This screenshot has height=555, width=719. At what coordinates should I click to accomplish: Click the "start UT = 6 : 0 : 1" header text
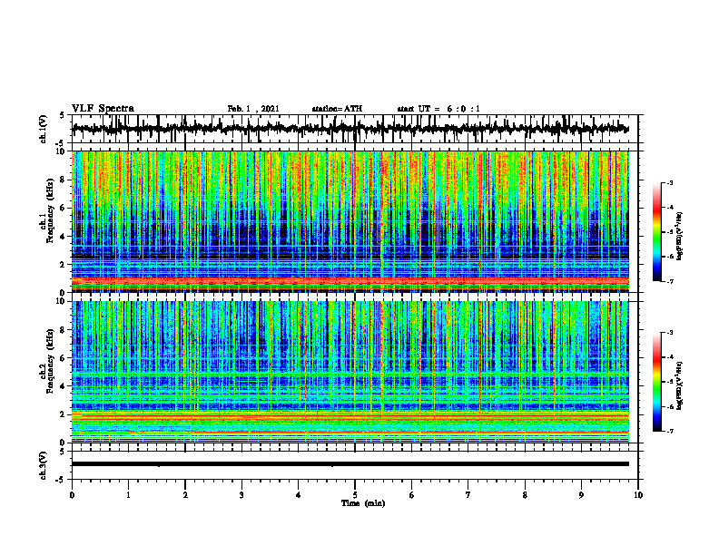(438, 109)
